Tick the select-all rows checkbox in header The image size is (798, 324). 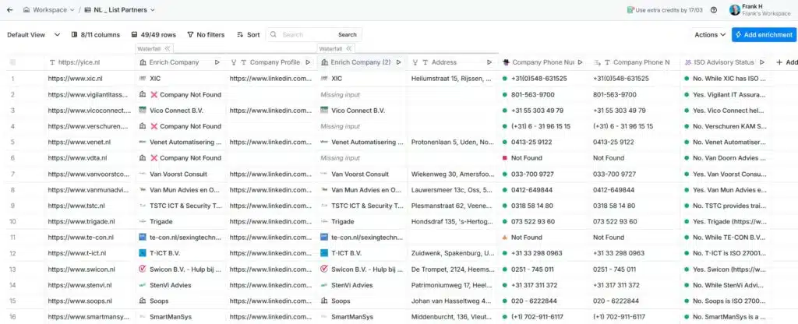tap(12, 62)
